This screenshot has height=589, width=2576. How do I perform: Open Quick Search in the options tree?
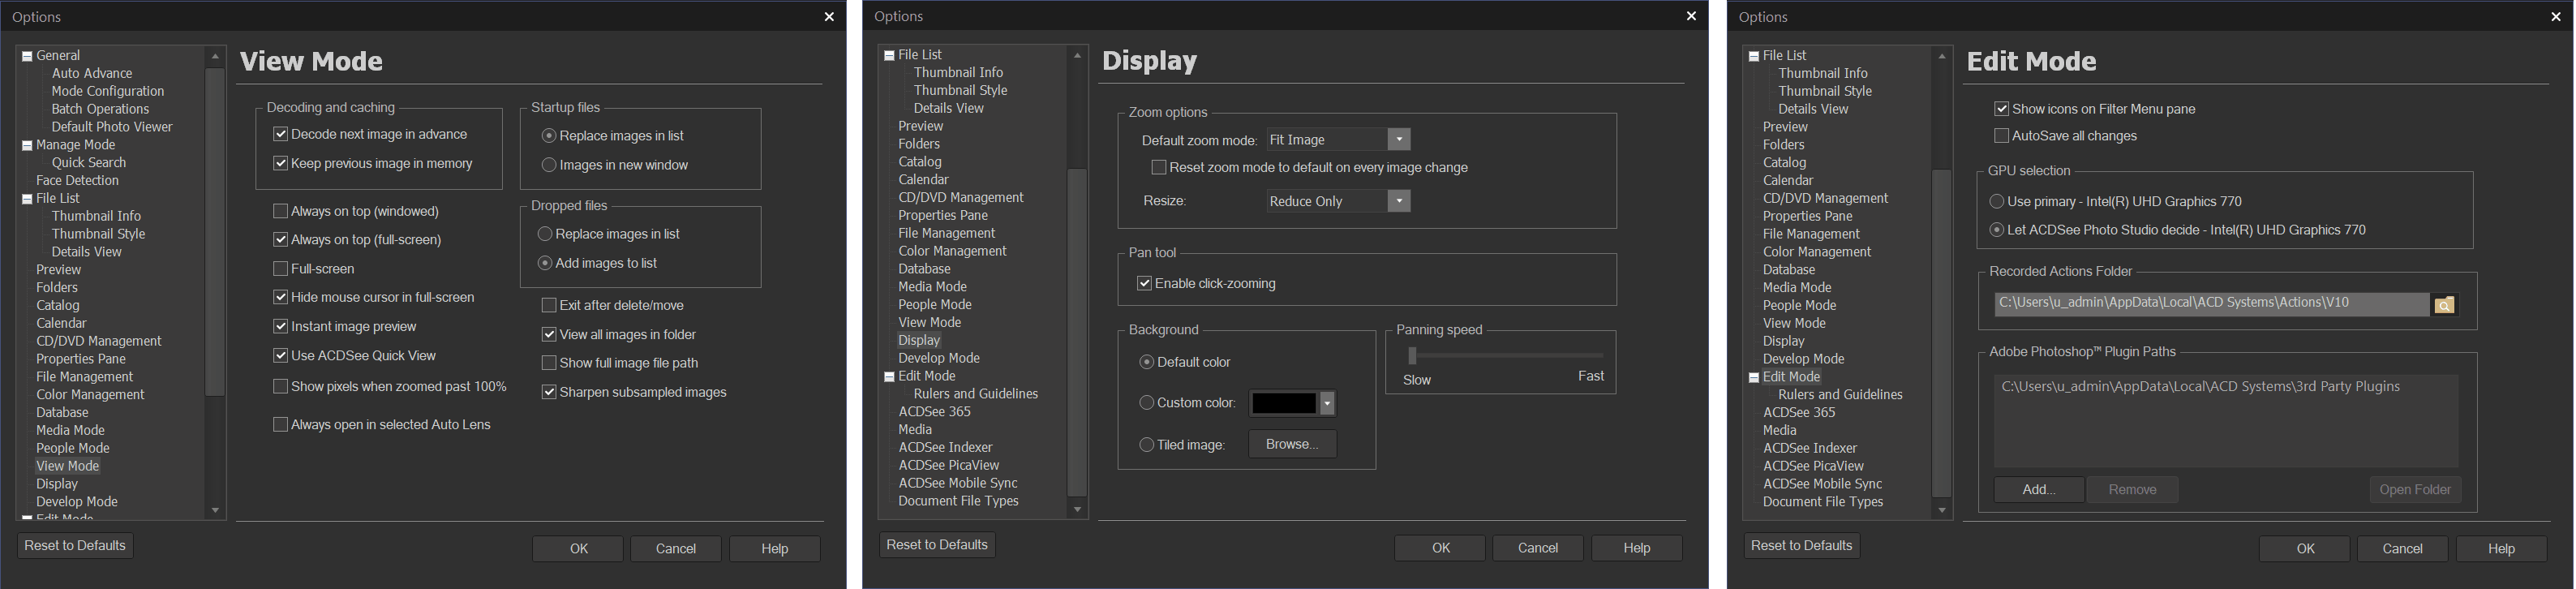(89, 163)
